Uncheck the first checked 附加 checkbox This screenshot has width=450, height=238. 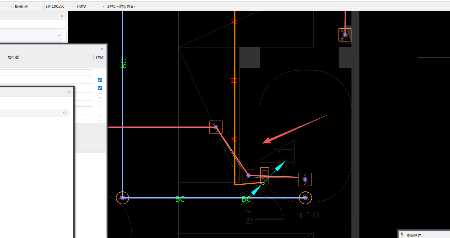coord(100,80)
